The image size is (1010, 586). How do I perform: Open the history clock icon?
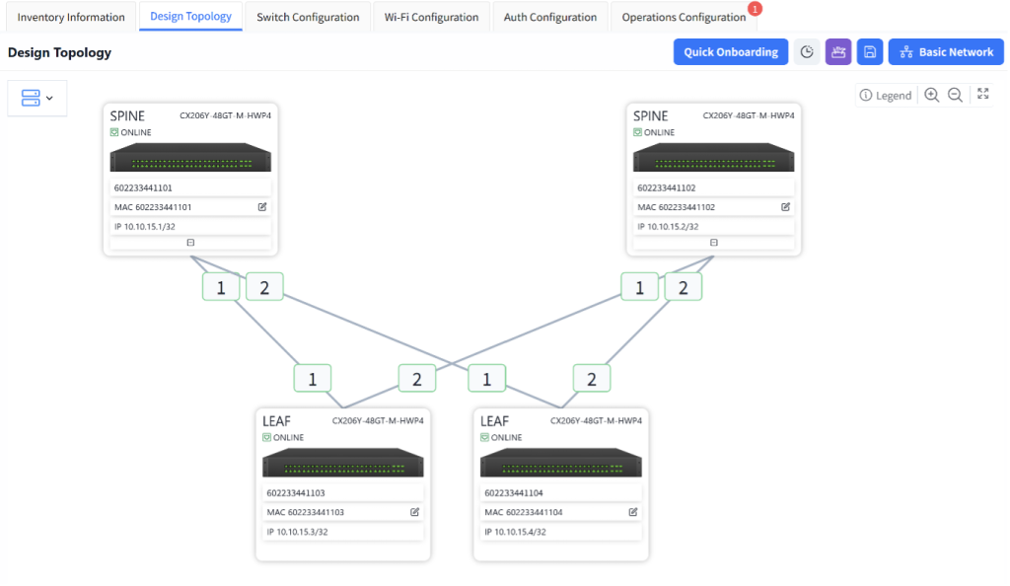(807, 52)
